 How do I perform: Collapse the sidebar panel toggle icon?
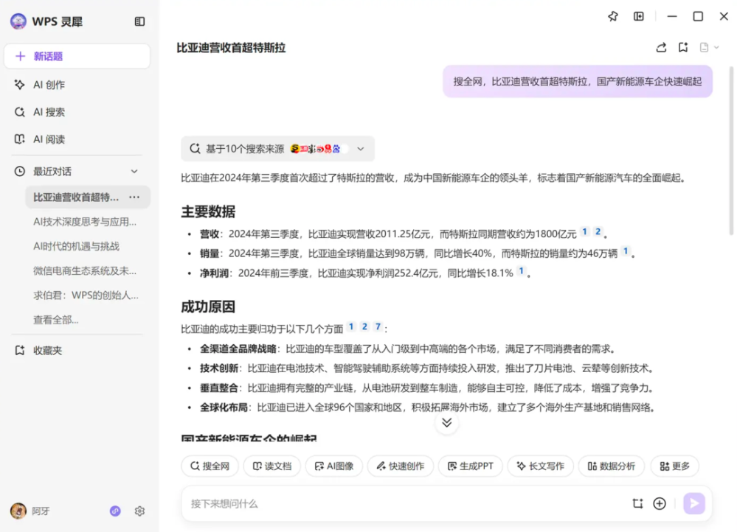coord(139,21)
